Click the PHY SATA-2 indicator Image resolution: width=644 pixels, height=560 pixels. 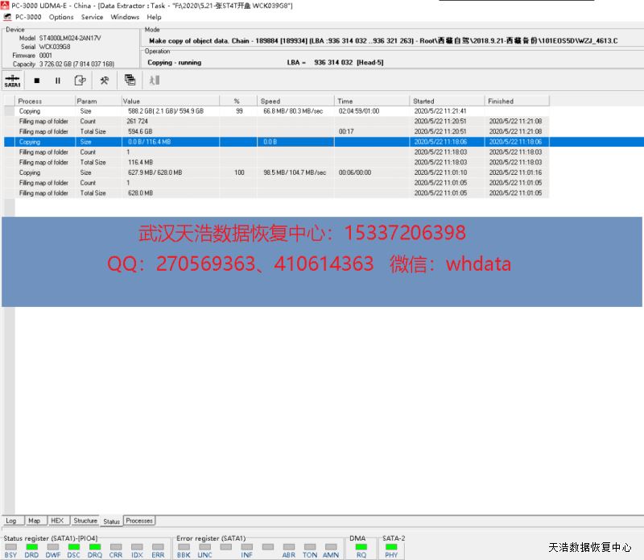point(391,550)
